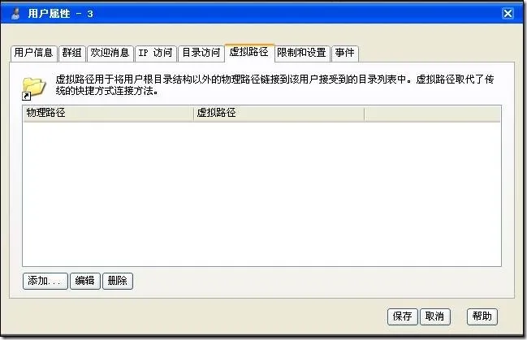The width and height of the screenshot is (527, 340).
Task: Show the 事件 tab
Action: (345, 53)
